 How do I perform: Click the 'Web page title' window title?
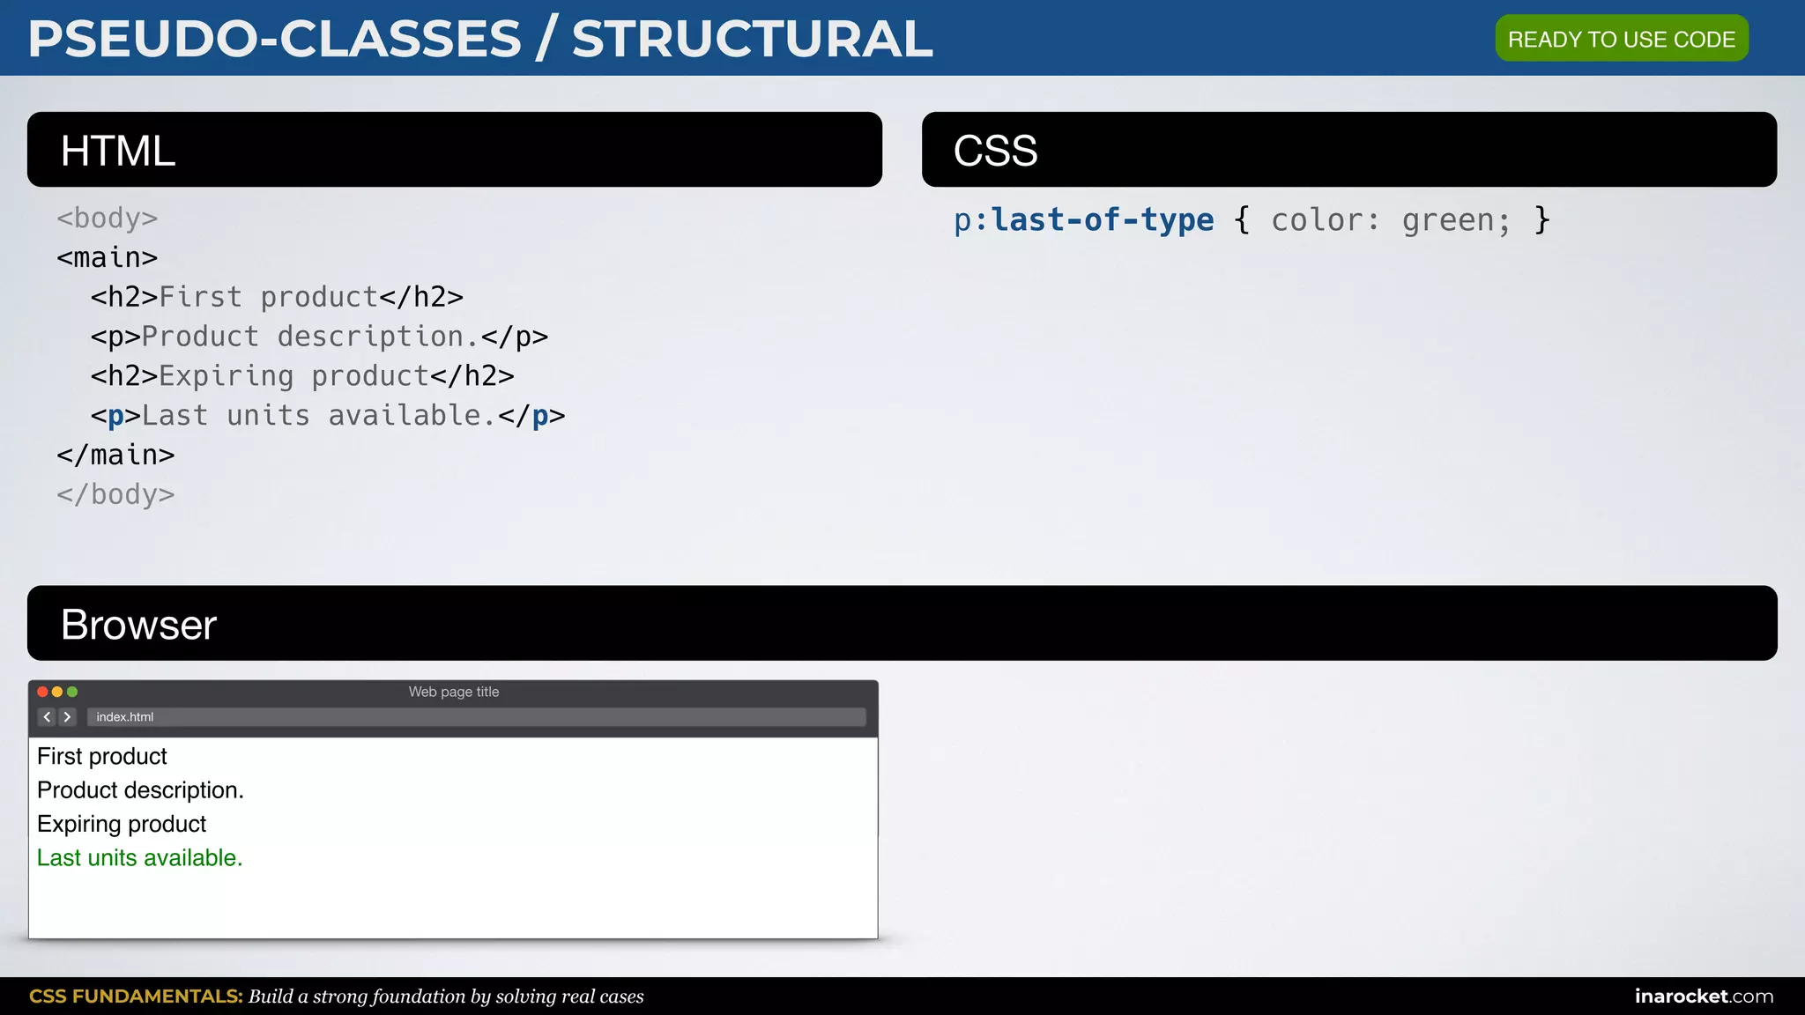coord(453,692)
